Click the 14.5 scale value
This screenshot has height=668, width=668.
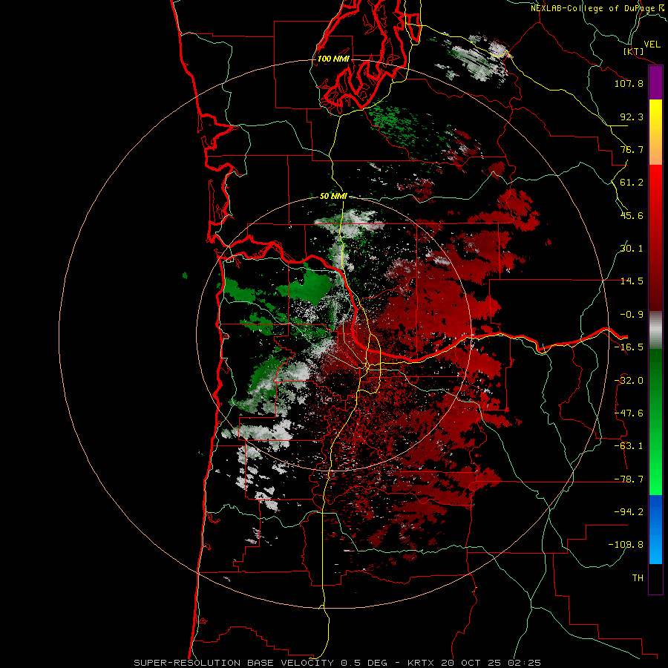pos(632,281)
